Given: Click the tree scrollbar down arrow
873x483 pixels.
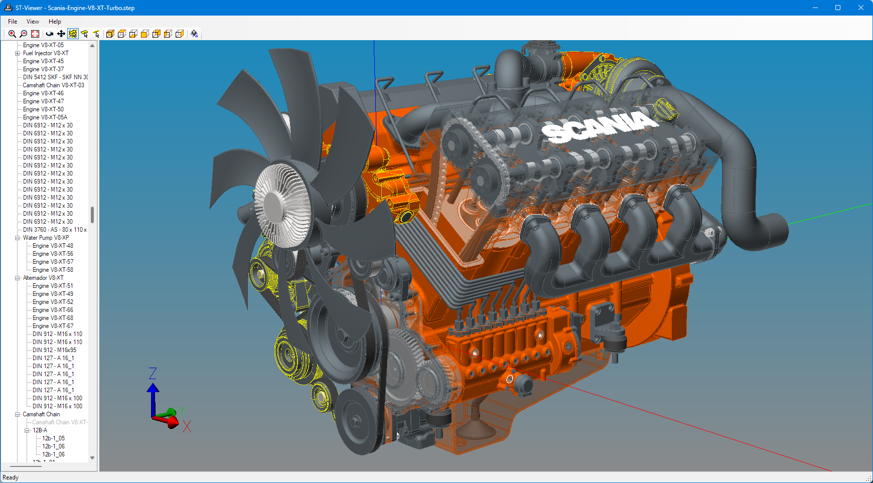Looking at the screenshot, I should pyautogui.click(x=92, y=457).
